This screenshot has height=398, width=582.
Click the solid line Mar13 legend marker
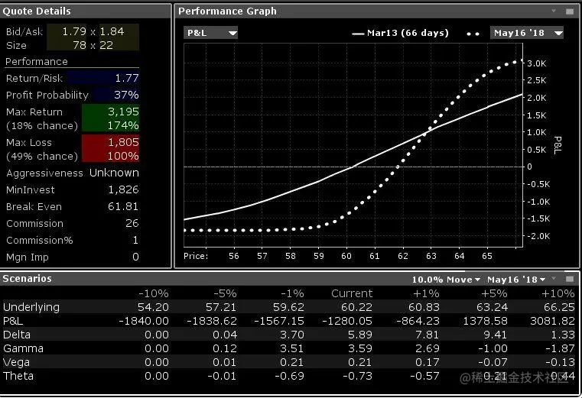[x=358, y=34]
